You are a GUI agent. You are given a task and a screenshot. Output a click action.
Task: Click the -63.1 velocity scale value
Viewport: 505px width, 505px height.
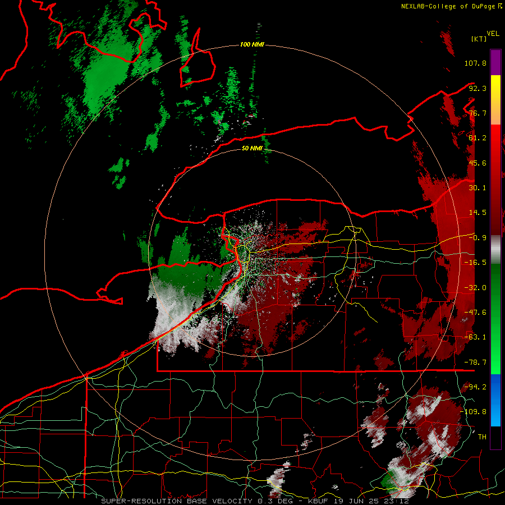(475, 337)
